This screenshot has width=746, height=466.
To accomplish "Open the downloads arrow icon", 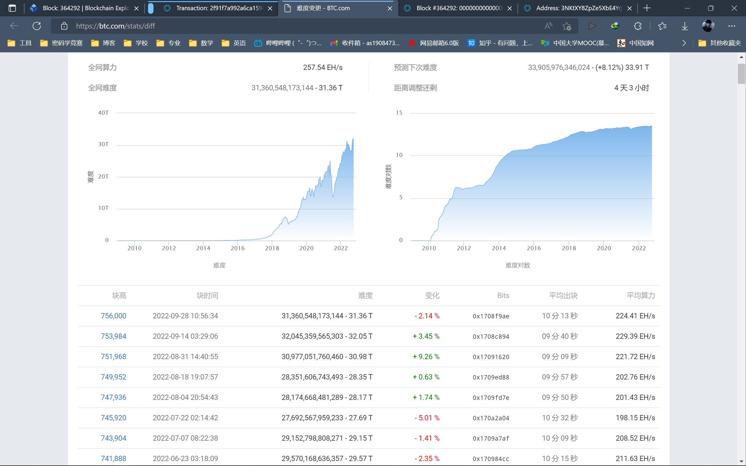I will [685, 26].
